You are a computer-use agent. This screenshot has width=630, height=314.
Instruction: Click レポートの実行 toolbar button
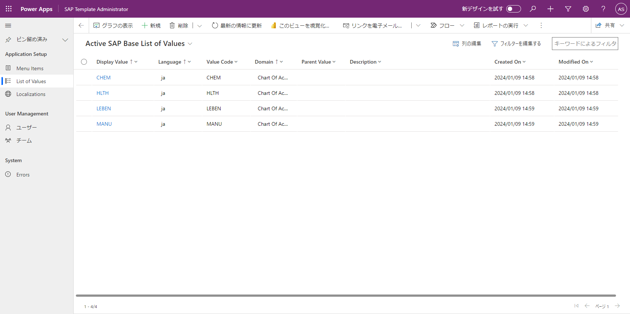(496, 25)
